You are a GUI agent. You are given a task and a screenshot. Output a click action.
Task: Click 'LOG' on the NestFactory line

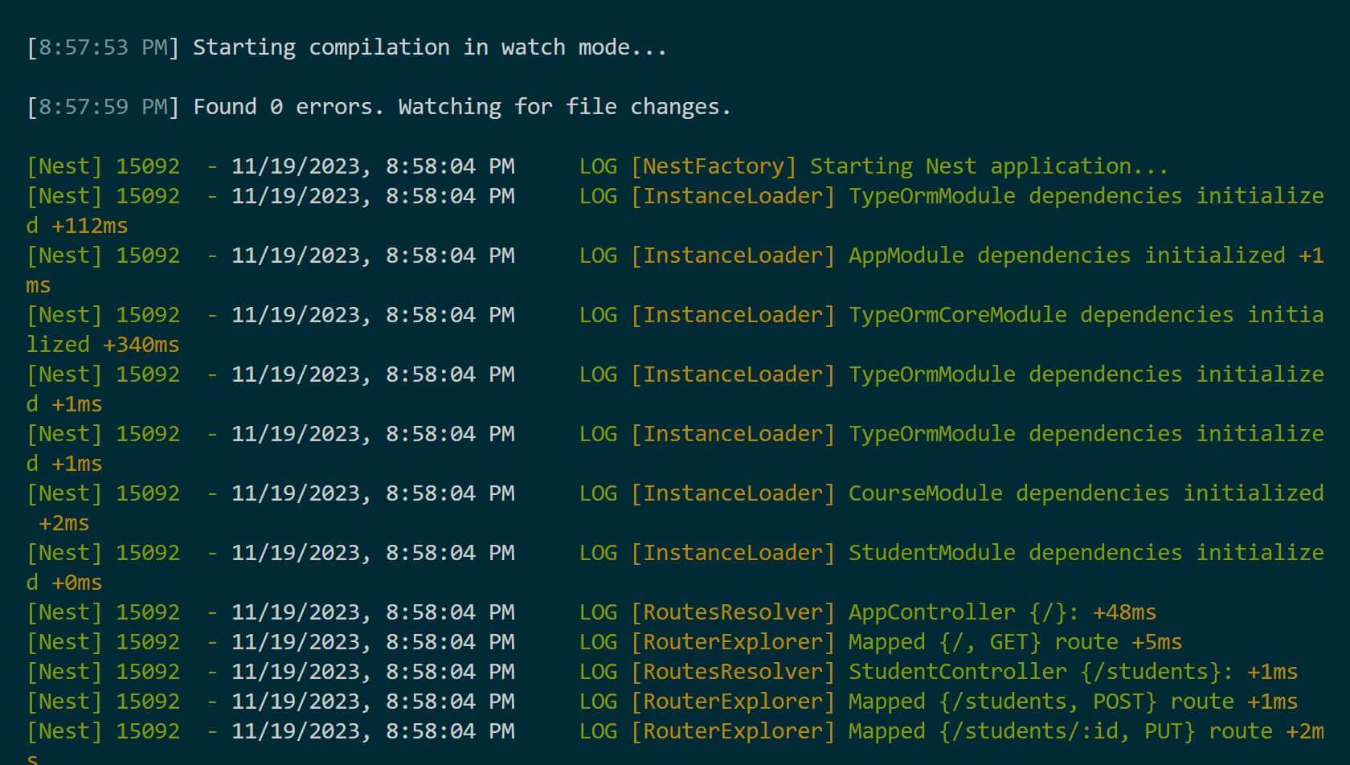coord(598,166)
